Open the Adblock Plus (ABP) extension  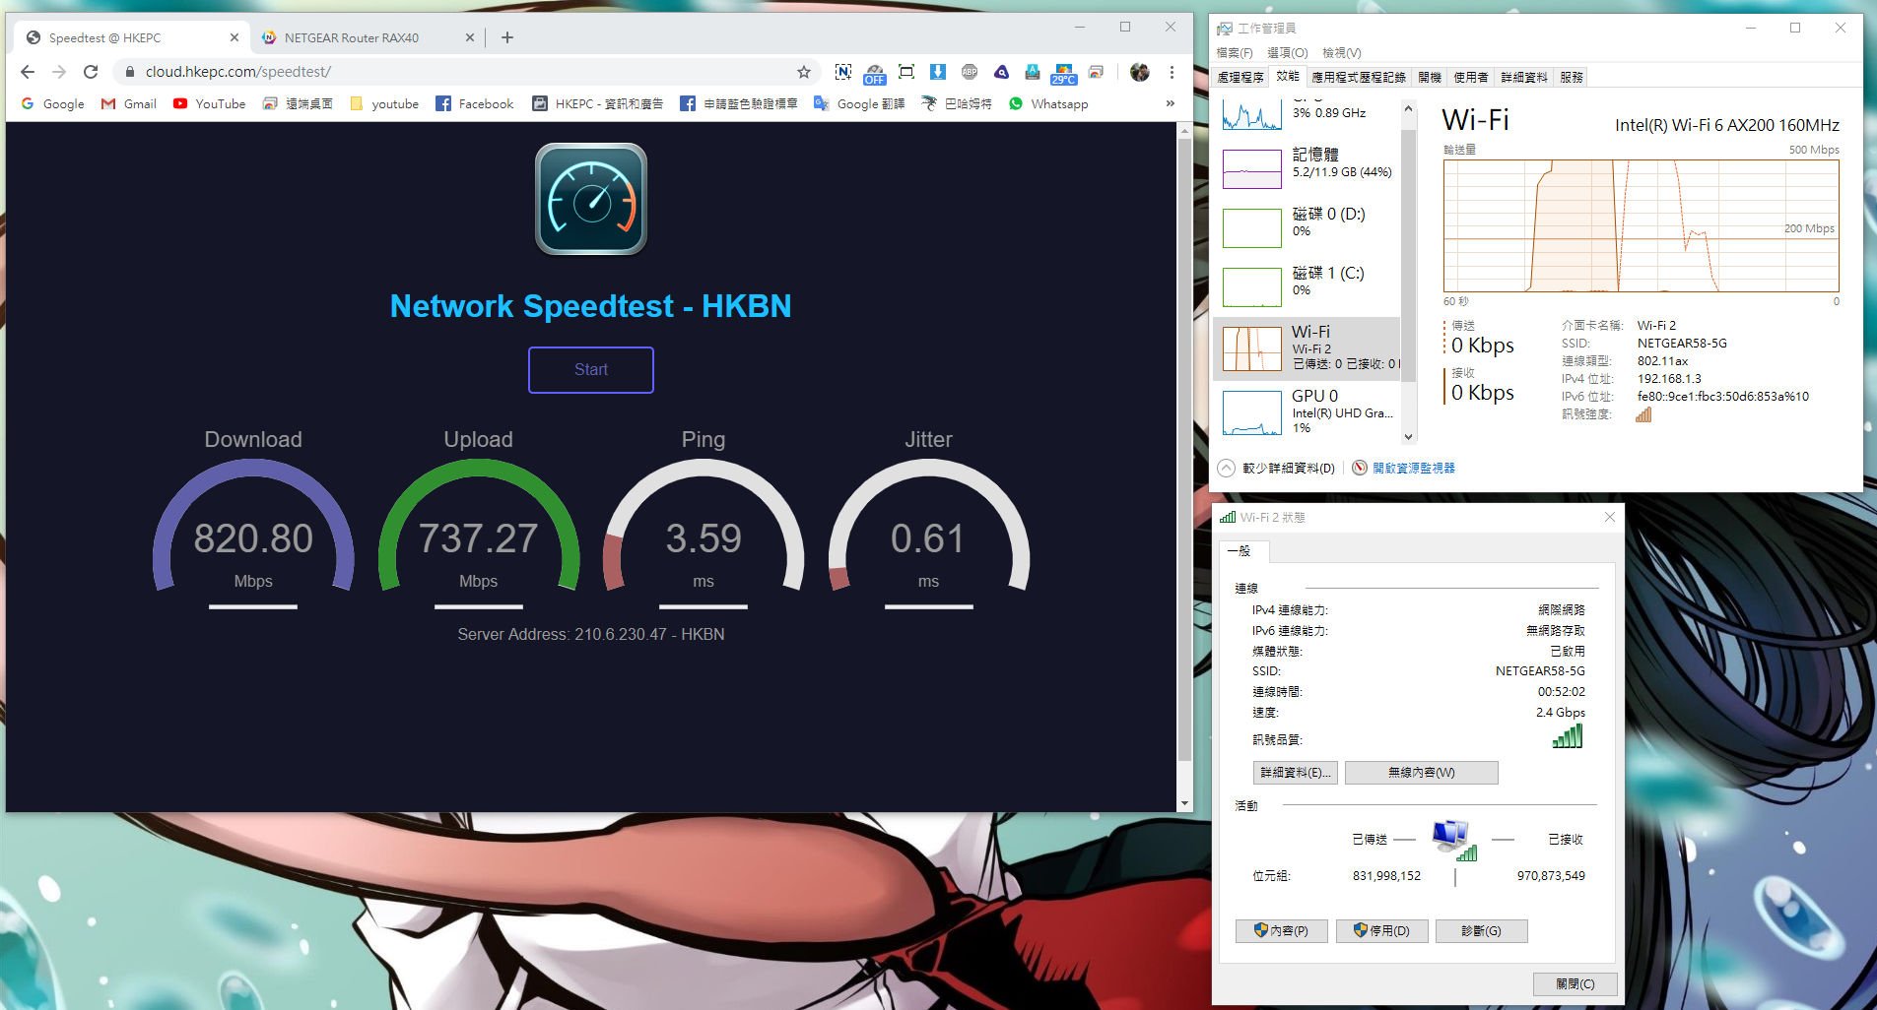tap(970, 72)
